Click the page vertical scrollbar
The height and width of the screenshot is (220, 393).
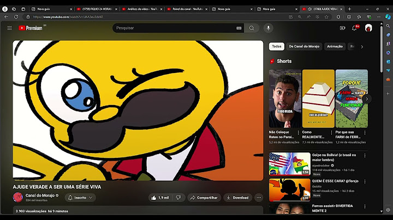(x=382, y=50)
